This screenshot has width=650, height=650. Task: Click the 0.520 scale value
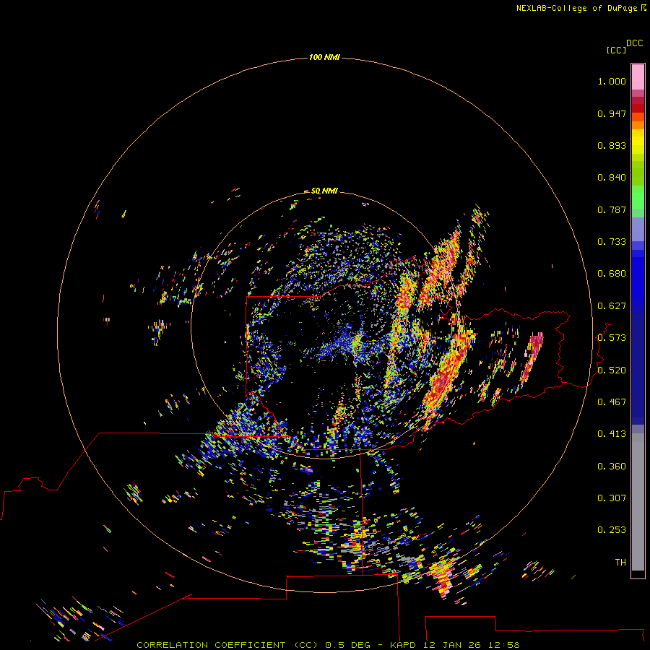tap(612, 370)
